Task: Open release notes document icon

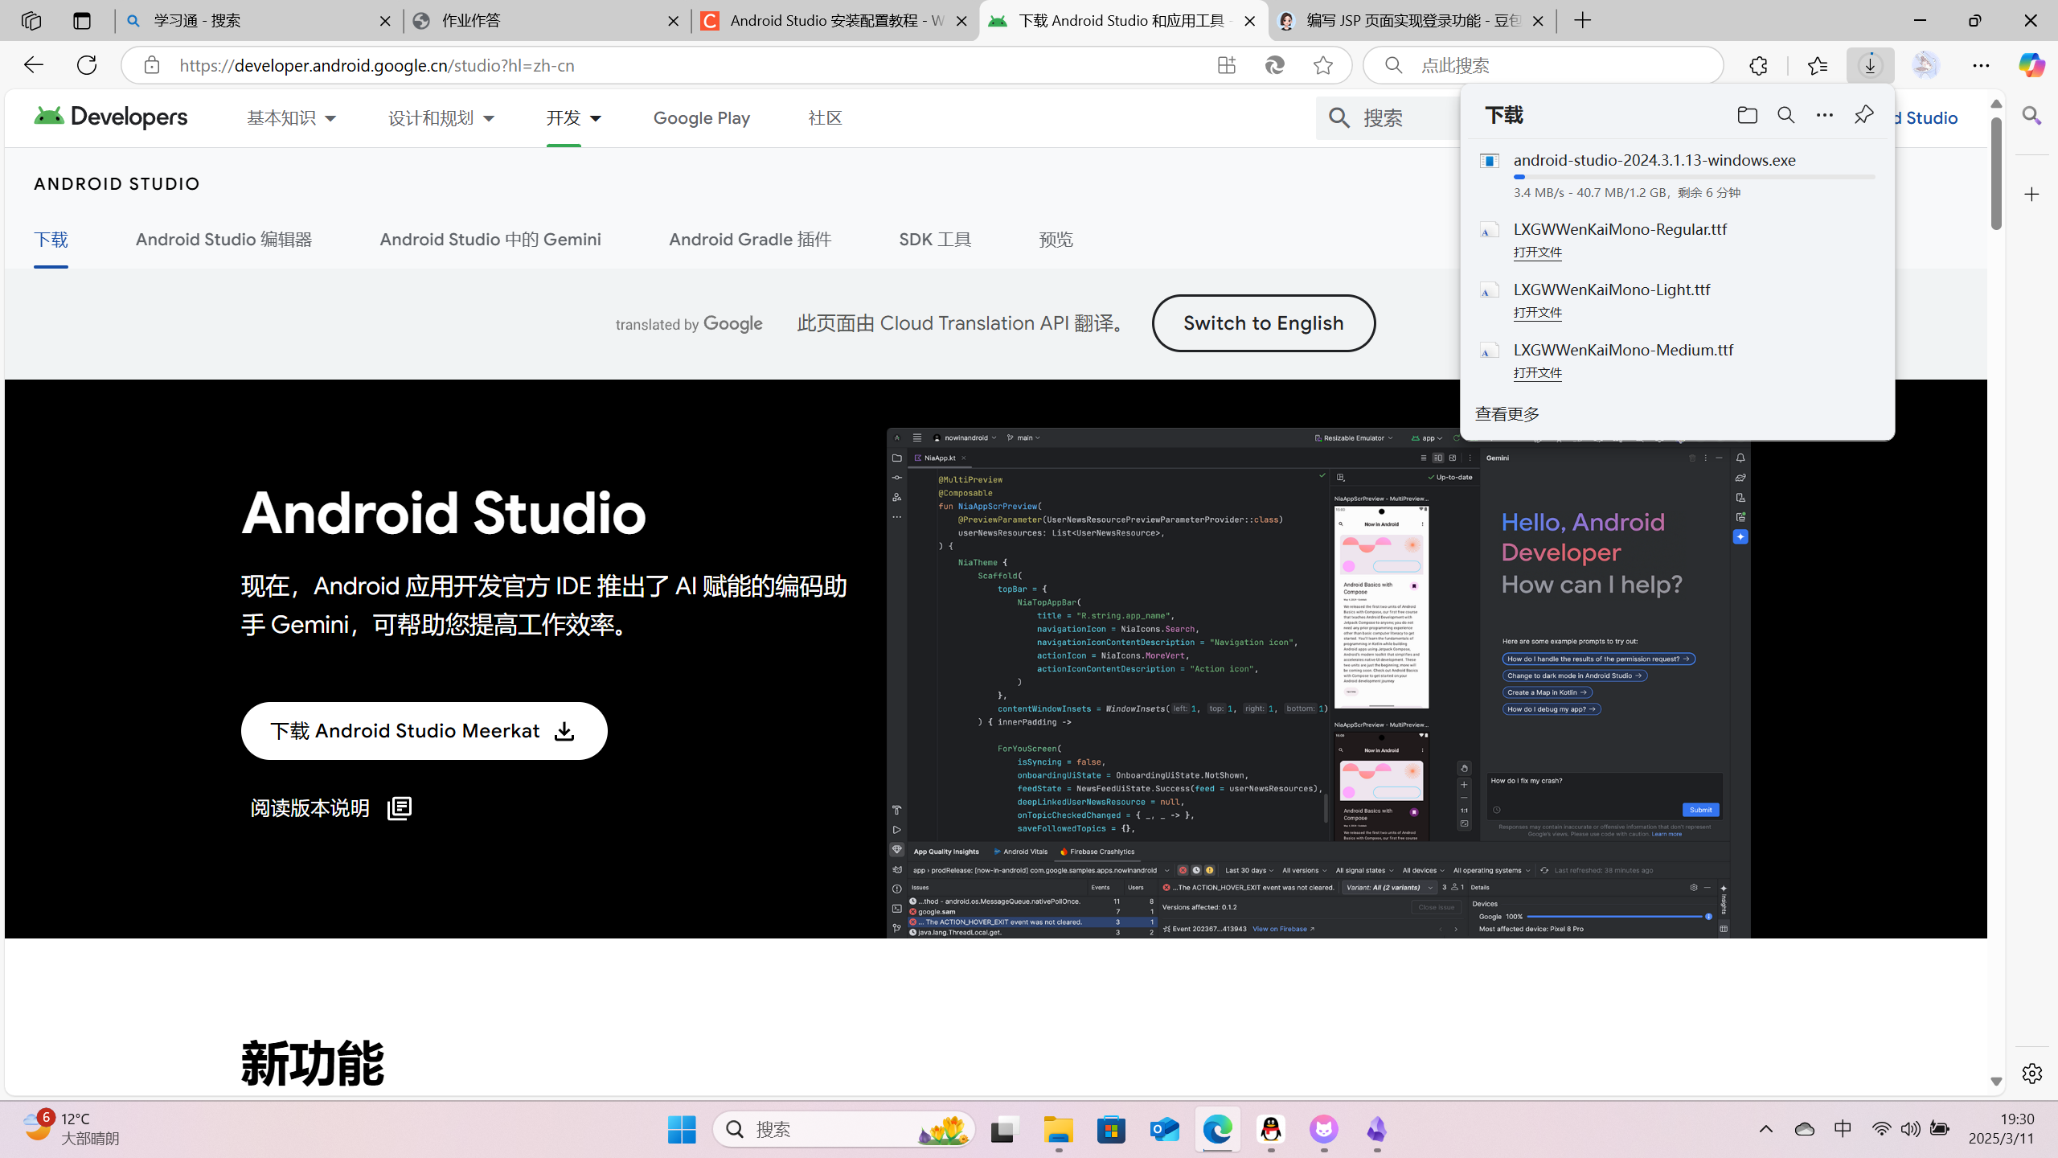Action: point(400,808)
